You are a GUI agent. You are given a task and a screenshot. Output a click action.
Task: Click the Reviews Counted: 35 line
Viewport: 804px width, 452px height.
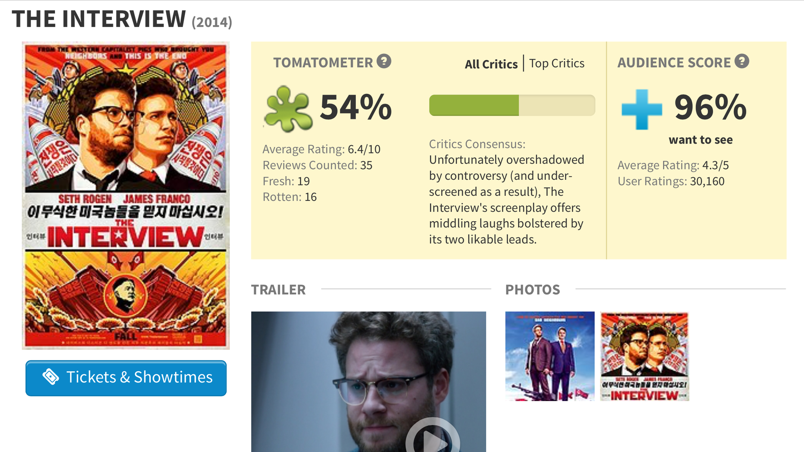[317, 165]
